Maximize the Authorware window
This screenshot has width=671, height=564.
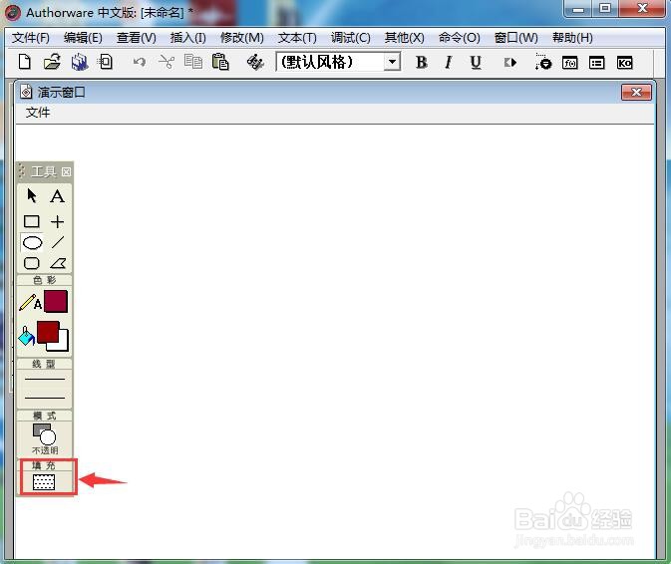coord(604,9)
